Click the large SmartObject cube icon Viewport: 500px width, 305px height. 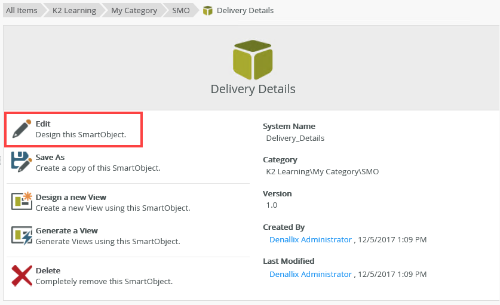tap(253, 60)
